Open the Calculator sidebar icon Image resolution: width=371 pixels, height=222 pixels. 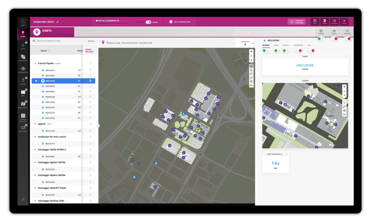(23, 57)
